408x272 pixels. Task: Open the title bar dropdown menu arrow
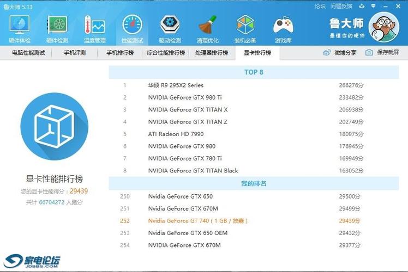click(373, 6)
